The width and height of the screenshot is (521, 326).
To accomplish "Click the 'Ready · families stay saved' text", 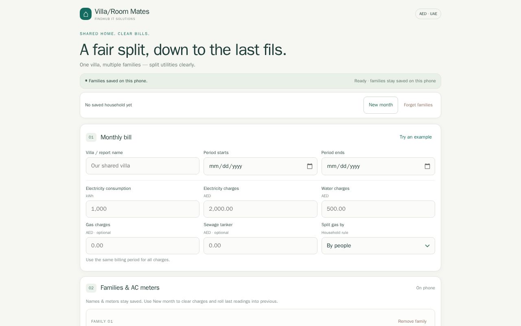I will [x=395, y=81].
